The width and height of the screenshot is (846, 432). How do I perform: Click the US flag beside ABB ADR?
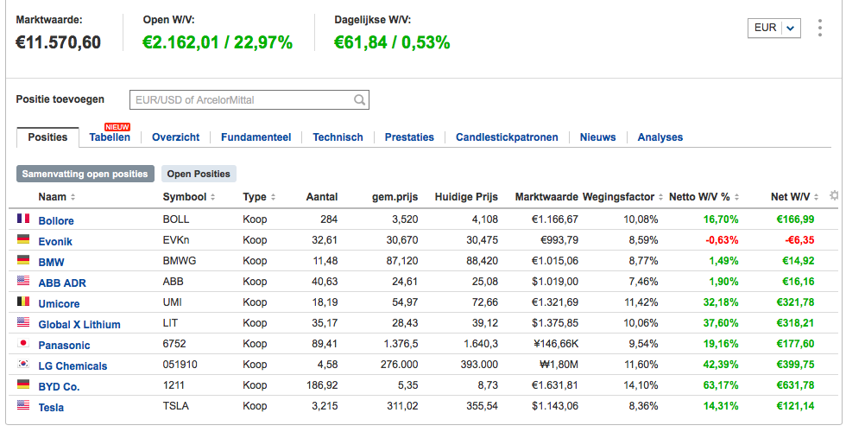click(x=23, y=281)
